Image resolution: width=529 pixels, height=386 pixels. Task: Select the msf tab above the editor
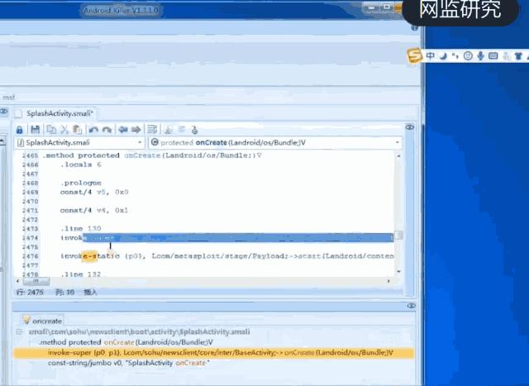pyautogui.click(x=9, y=98)
